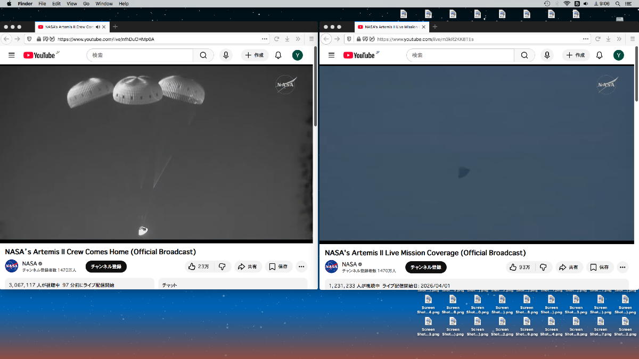The width and height of the screenshot is (639, 359).
Task: Expand toolbar overflow chevron in left window
Action: click(298, 39)
